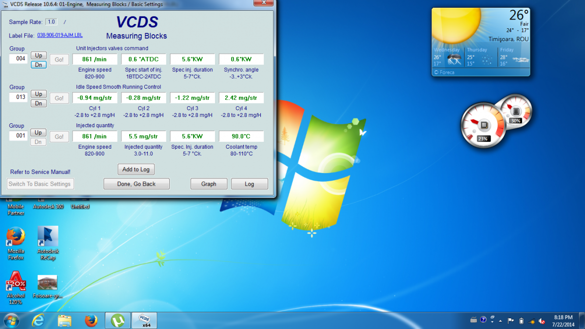Viewport: 585px width, 329px height.
Task: Click Go! beside group 013
Action: point(59,98)
